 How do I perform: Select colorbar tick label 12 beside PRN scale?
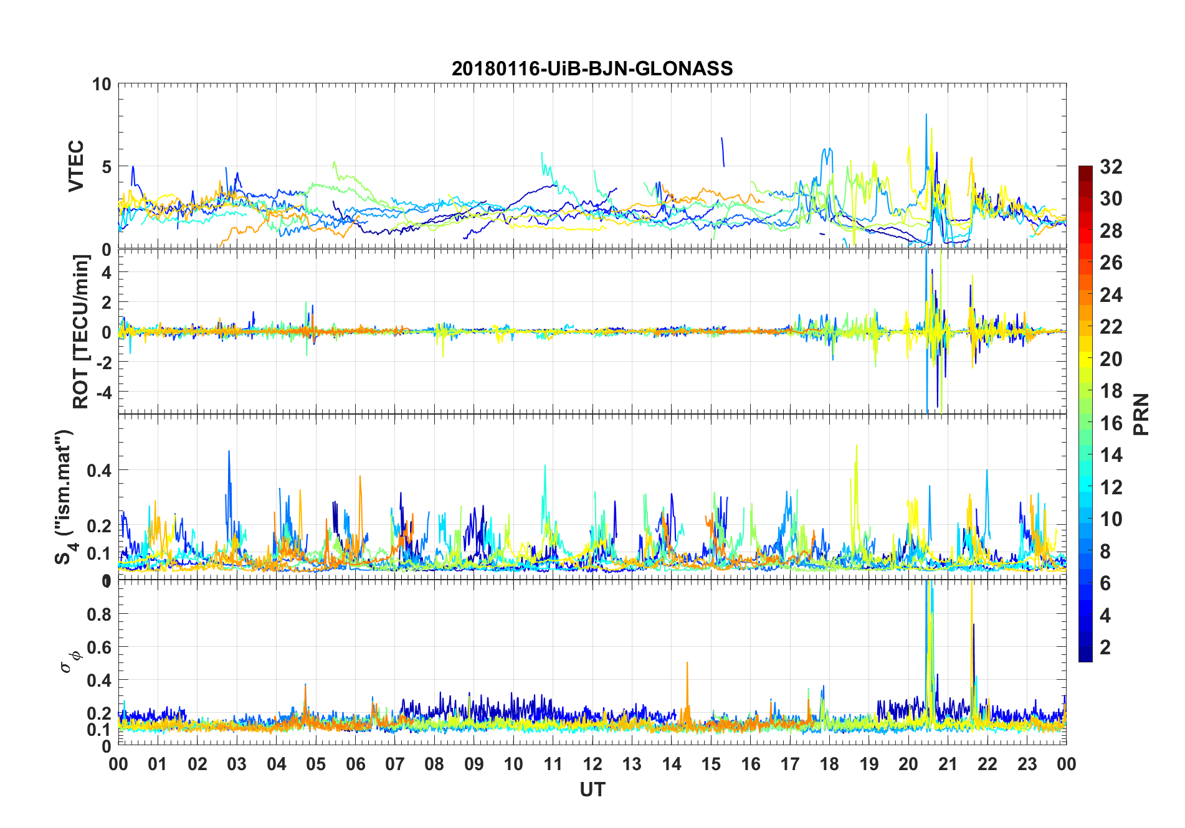point(1111,487)
